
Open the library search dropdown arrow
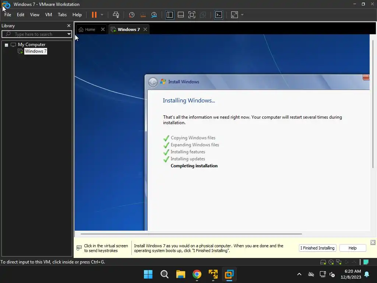(x=69, y=34)
